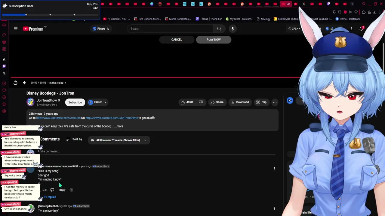Open the Filters button with IQ icon
Viewport: 385px width, 216px height.
[101, 29]
